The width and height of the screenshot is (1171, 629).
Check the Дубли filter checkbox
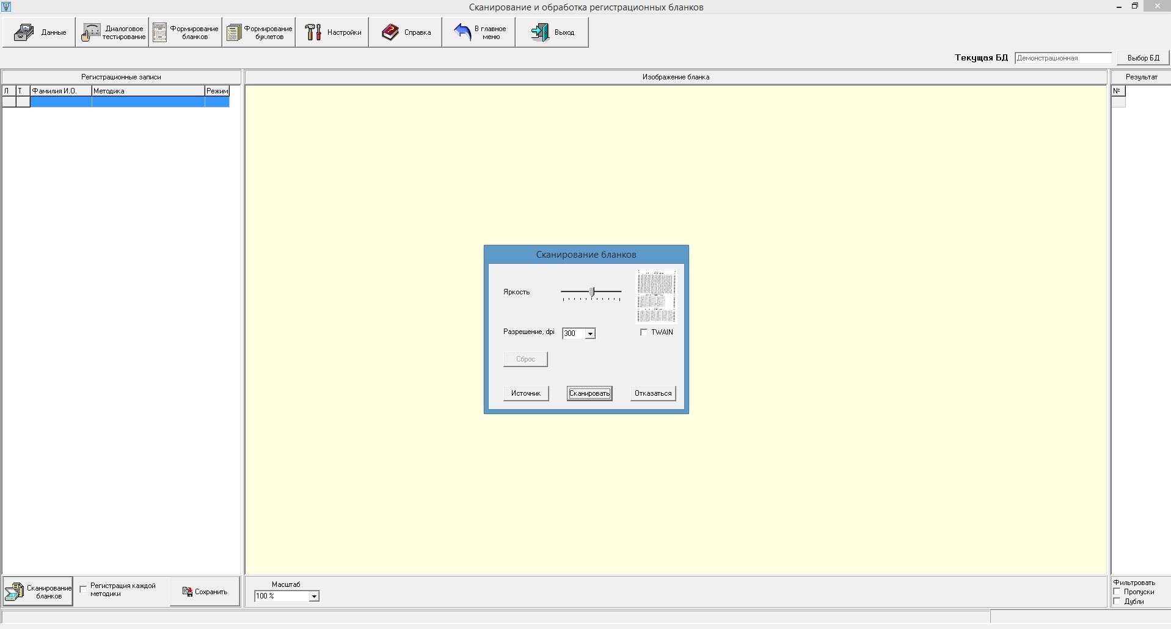(x=1117, y=602)
